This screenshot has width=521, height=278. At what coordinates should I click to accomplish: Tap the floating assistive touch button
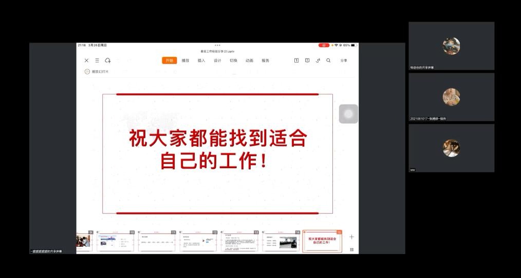(x=348, y=114)
